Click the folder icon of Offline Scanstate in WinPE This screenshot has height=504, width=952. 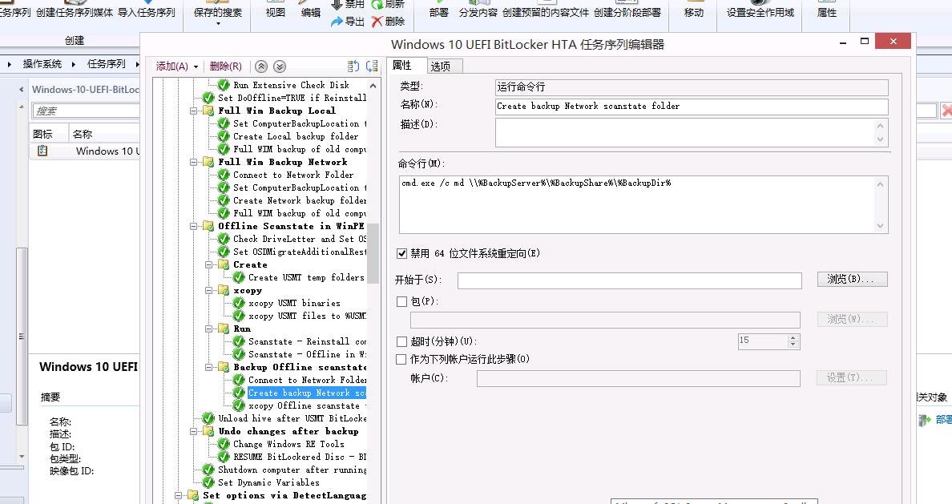coord(208,226)
